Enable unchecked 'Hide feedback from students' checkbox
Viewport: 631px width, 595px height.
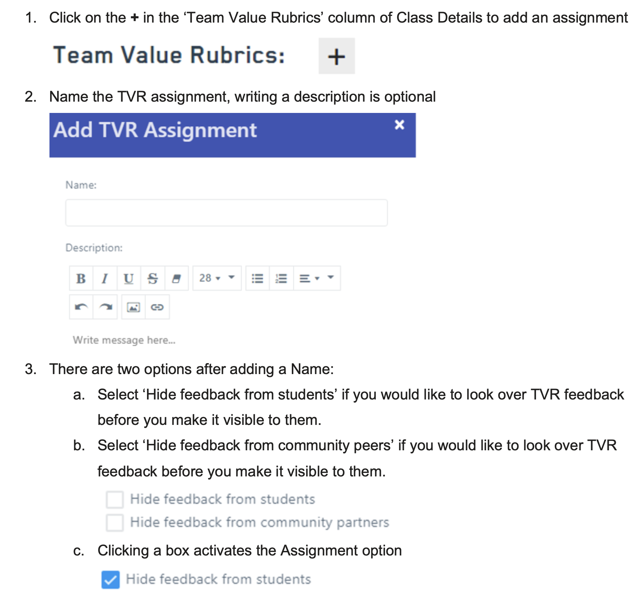coord(115,499)
